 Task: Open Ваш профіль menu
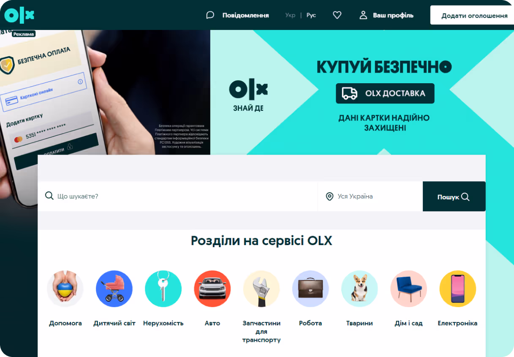click(x=386, y=15)
